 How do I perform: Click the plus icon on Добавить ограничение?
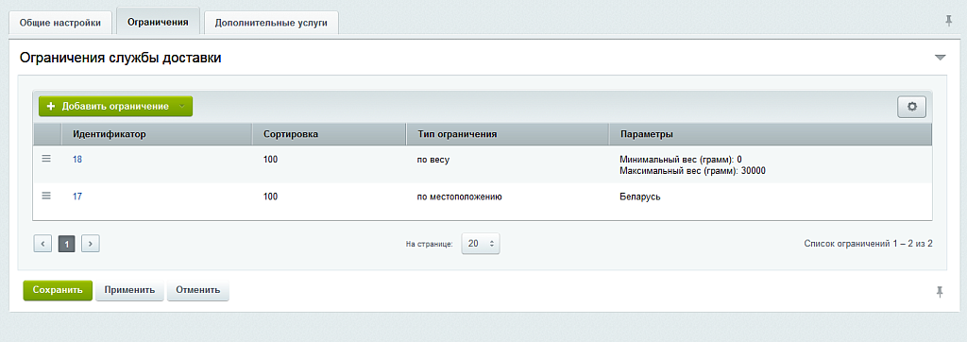click(x=51, y=106)
